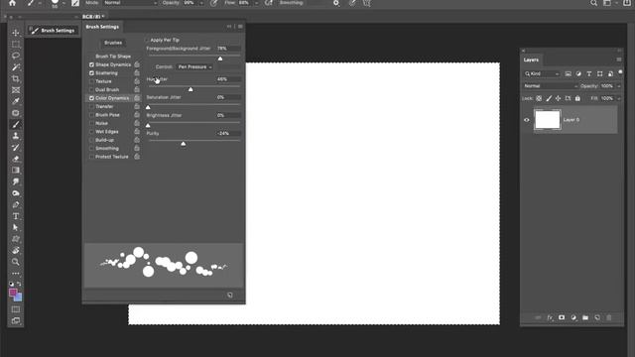Toggle Quick Mask mode icon

tap(16, 309)
